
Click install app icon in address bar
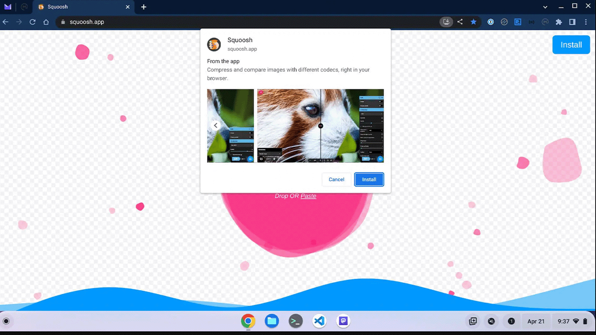(446, 22)
